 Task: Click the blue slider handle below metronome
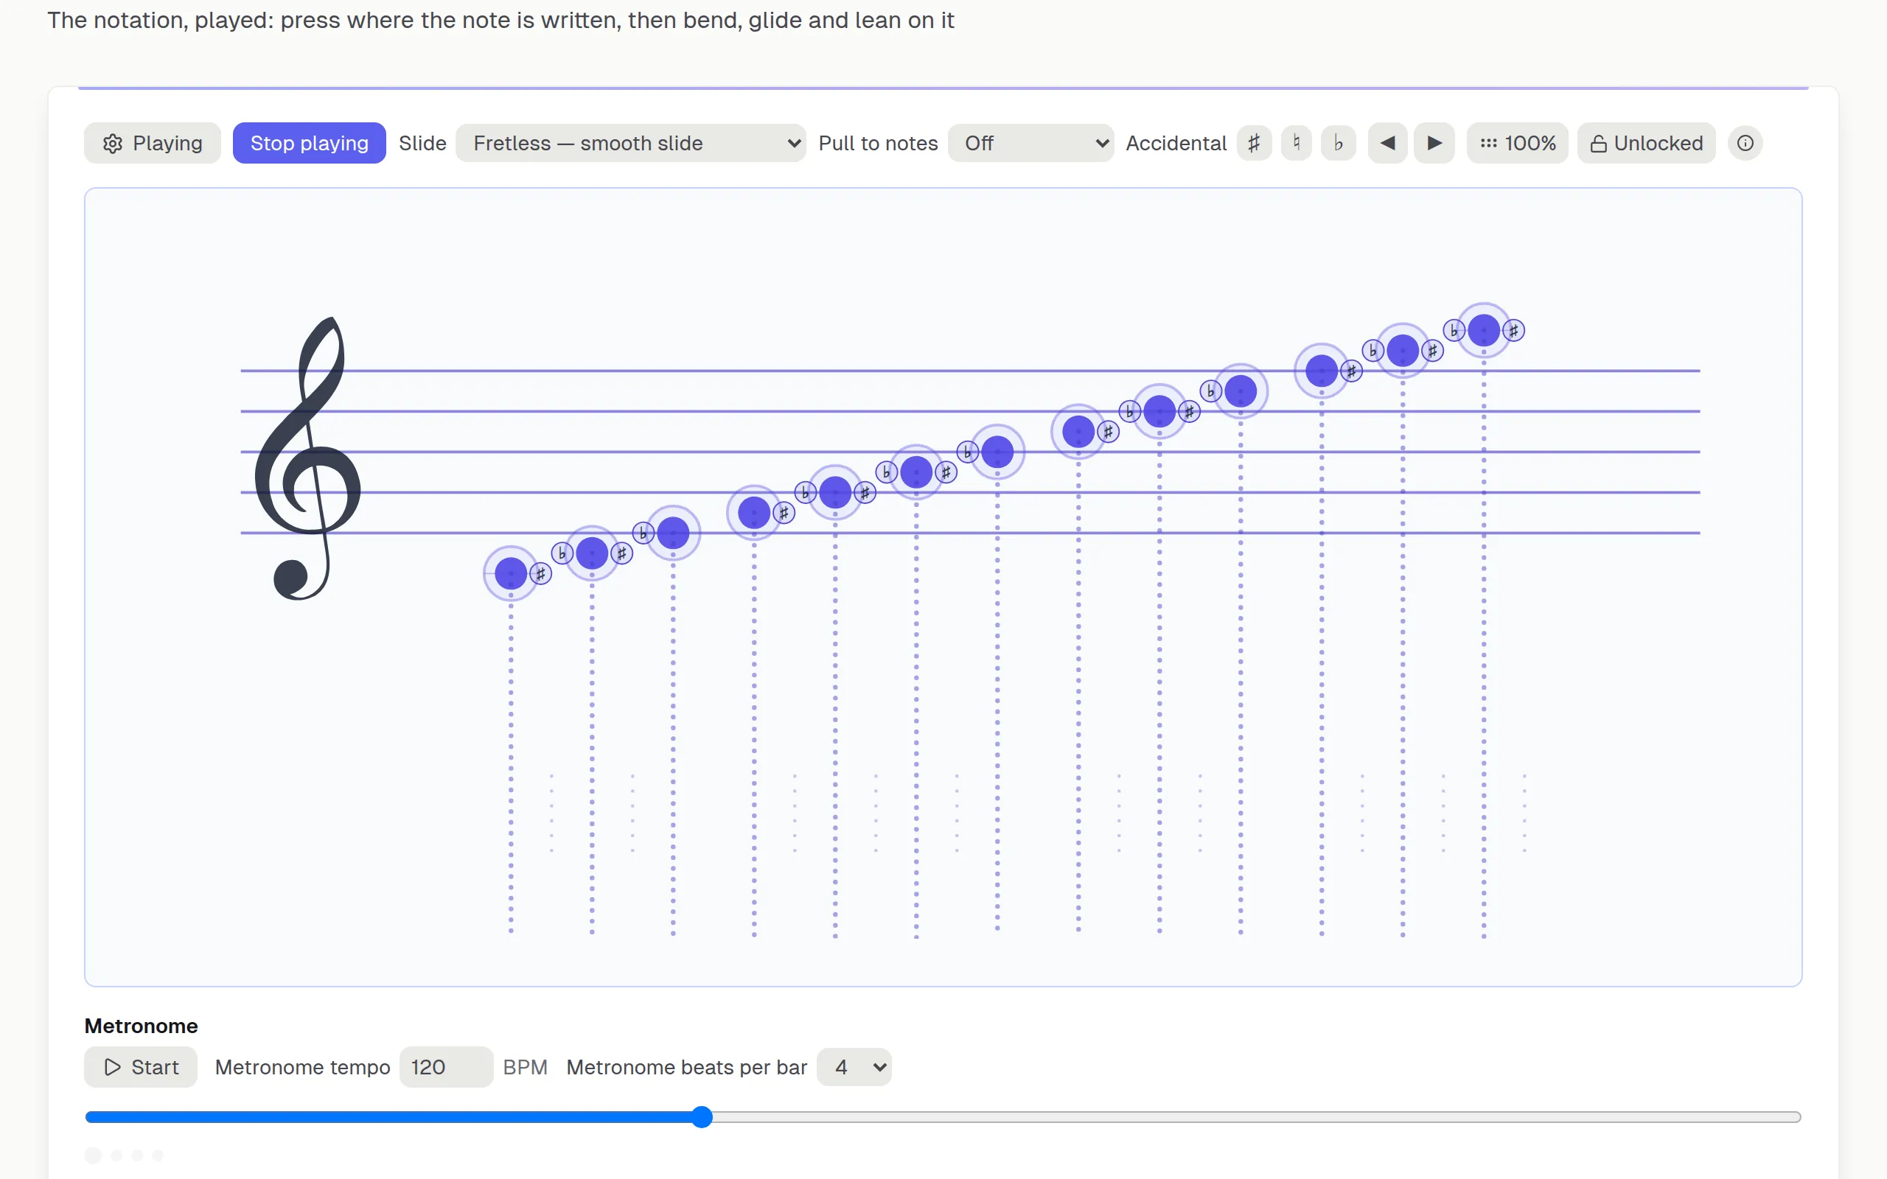click(702, 1116)
